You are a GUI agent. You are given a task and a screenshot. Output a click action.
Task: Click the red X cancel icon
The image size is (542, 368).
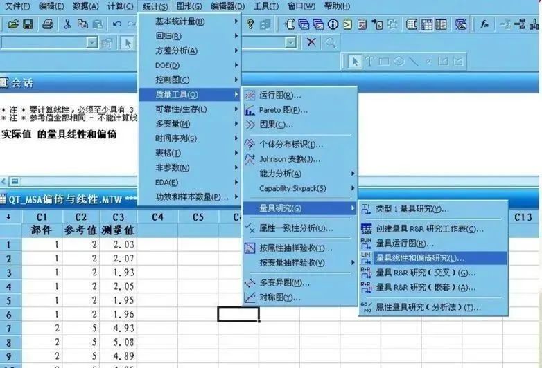point(311,42)
